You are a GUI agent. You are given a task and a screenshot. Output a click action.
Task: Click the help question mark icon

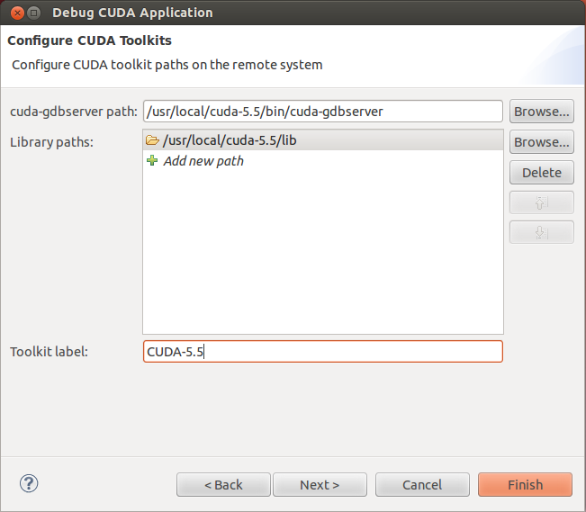click(29, 484)
